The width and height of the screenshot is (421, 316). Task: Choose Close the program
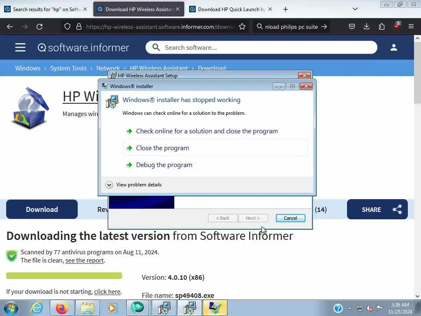click(x=216, y=148)
